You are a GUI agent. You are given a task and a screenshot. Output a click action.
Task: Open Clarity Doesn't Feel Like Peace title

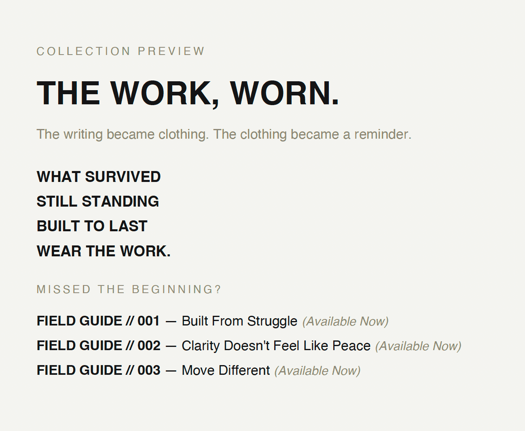click(x=276, y=346)
